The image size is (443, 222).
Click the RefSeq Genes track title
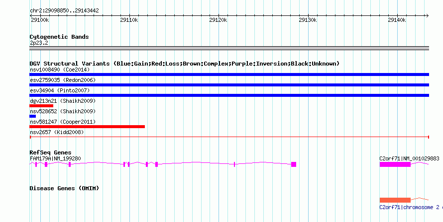(x=51, y=152)
